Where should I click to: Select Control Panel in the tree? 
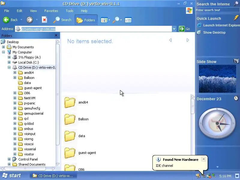coord(28,159)
